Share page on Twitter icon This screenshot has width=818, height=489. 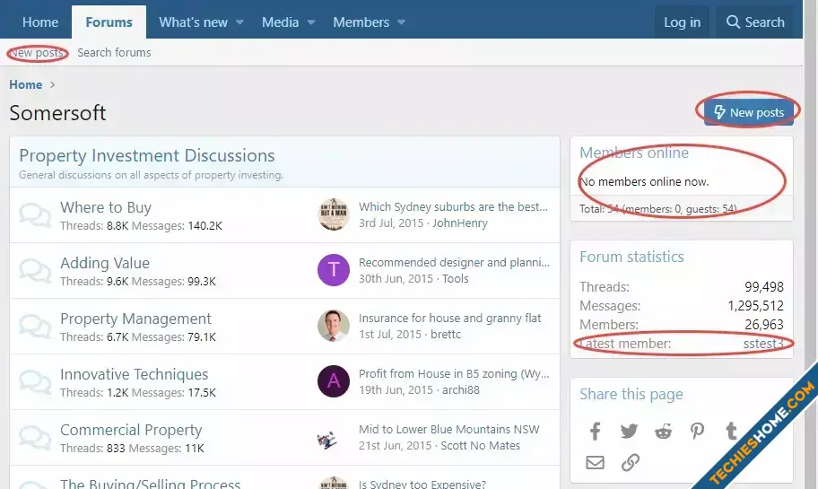click(x=629, y=431)
